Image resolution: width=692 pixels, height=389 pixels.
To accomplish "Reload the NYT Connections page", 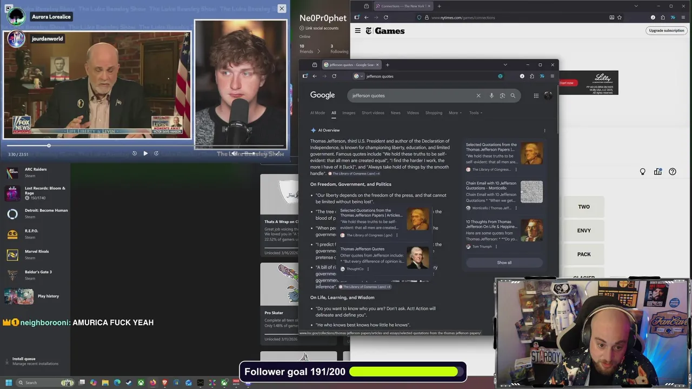I will point(385,17).
